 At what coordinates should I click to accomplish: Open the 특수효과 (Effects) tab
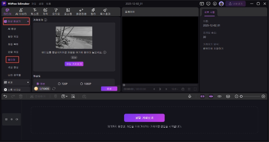pyautogui.click(x=105, y=12)
